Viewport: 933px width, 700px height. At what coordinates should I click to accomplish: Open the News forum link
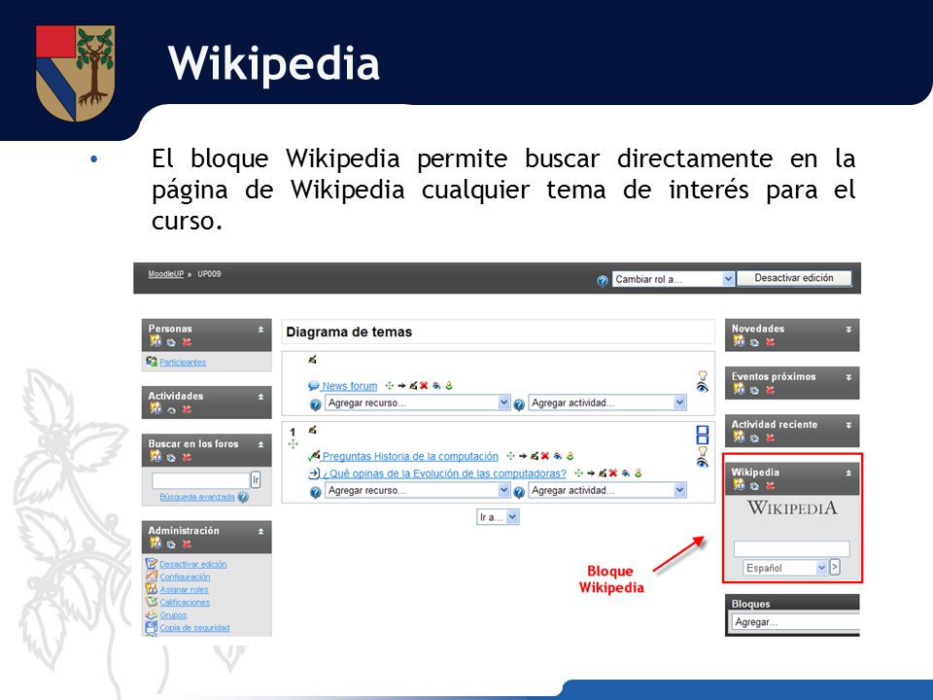(x=349, y=386)
